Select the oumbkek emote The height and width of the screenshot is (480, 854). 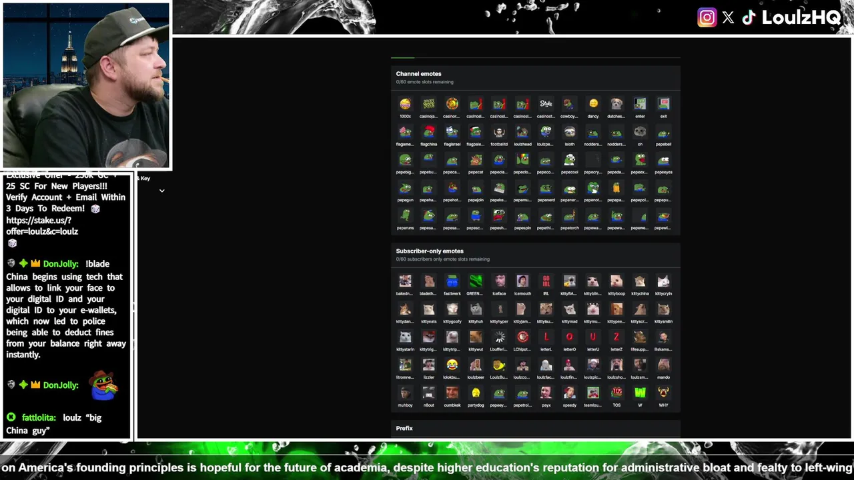point(452,393)
